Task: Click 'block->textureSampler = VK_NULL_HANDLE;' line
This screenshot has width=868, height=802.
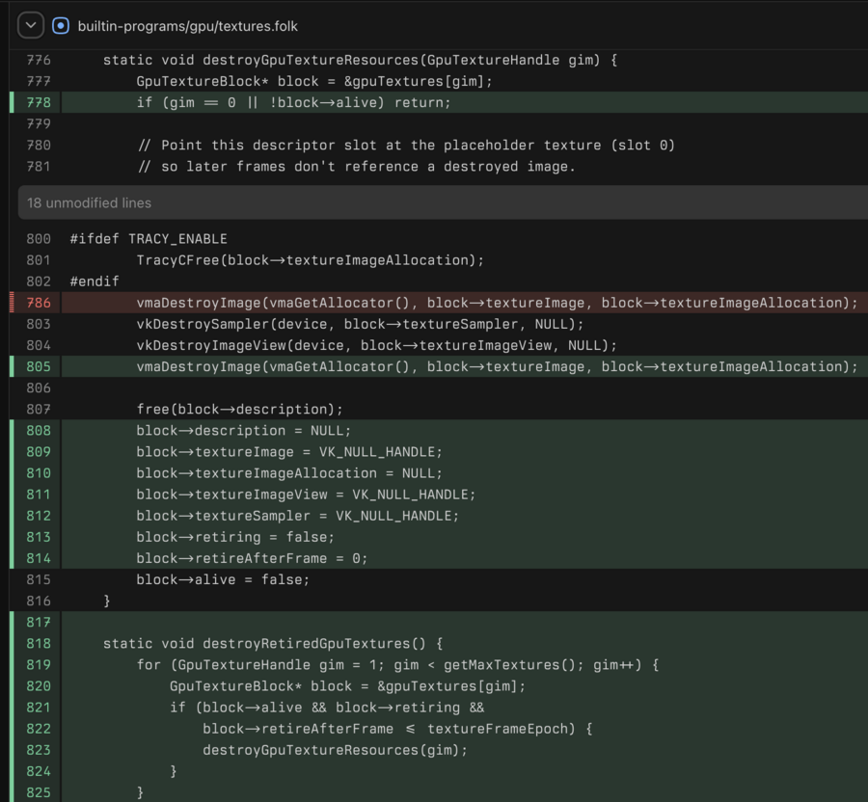Action: click(x=298, y=516)
